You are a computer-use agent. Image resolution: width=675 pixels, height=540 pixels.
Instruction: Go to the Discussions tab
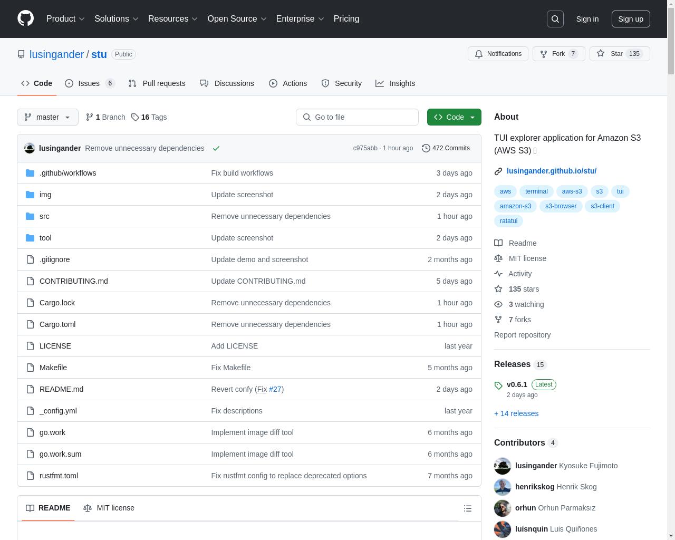[227, 83]
